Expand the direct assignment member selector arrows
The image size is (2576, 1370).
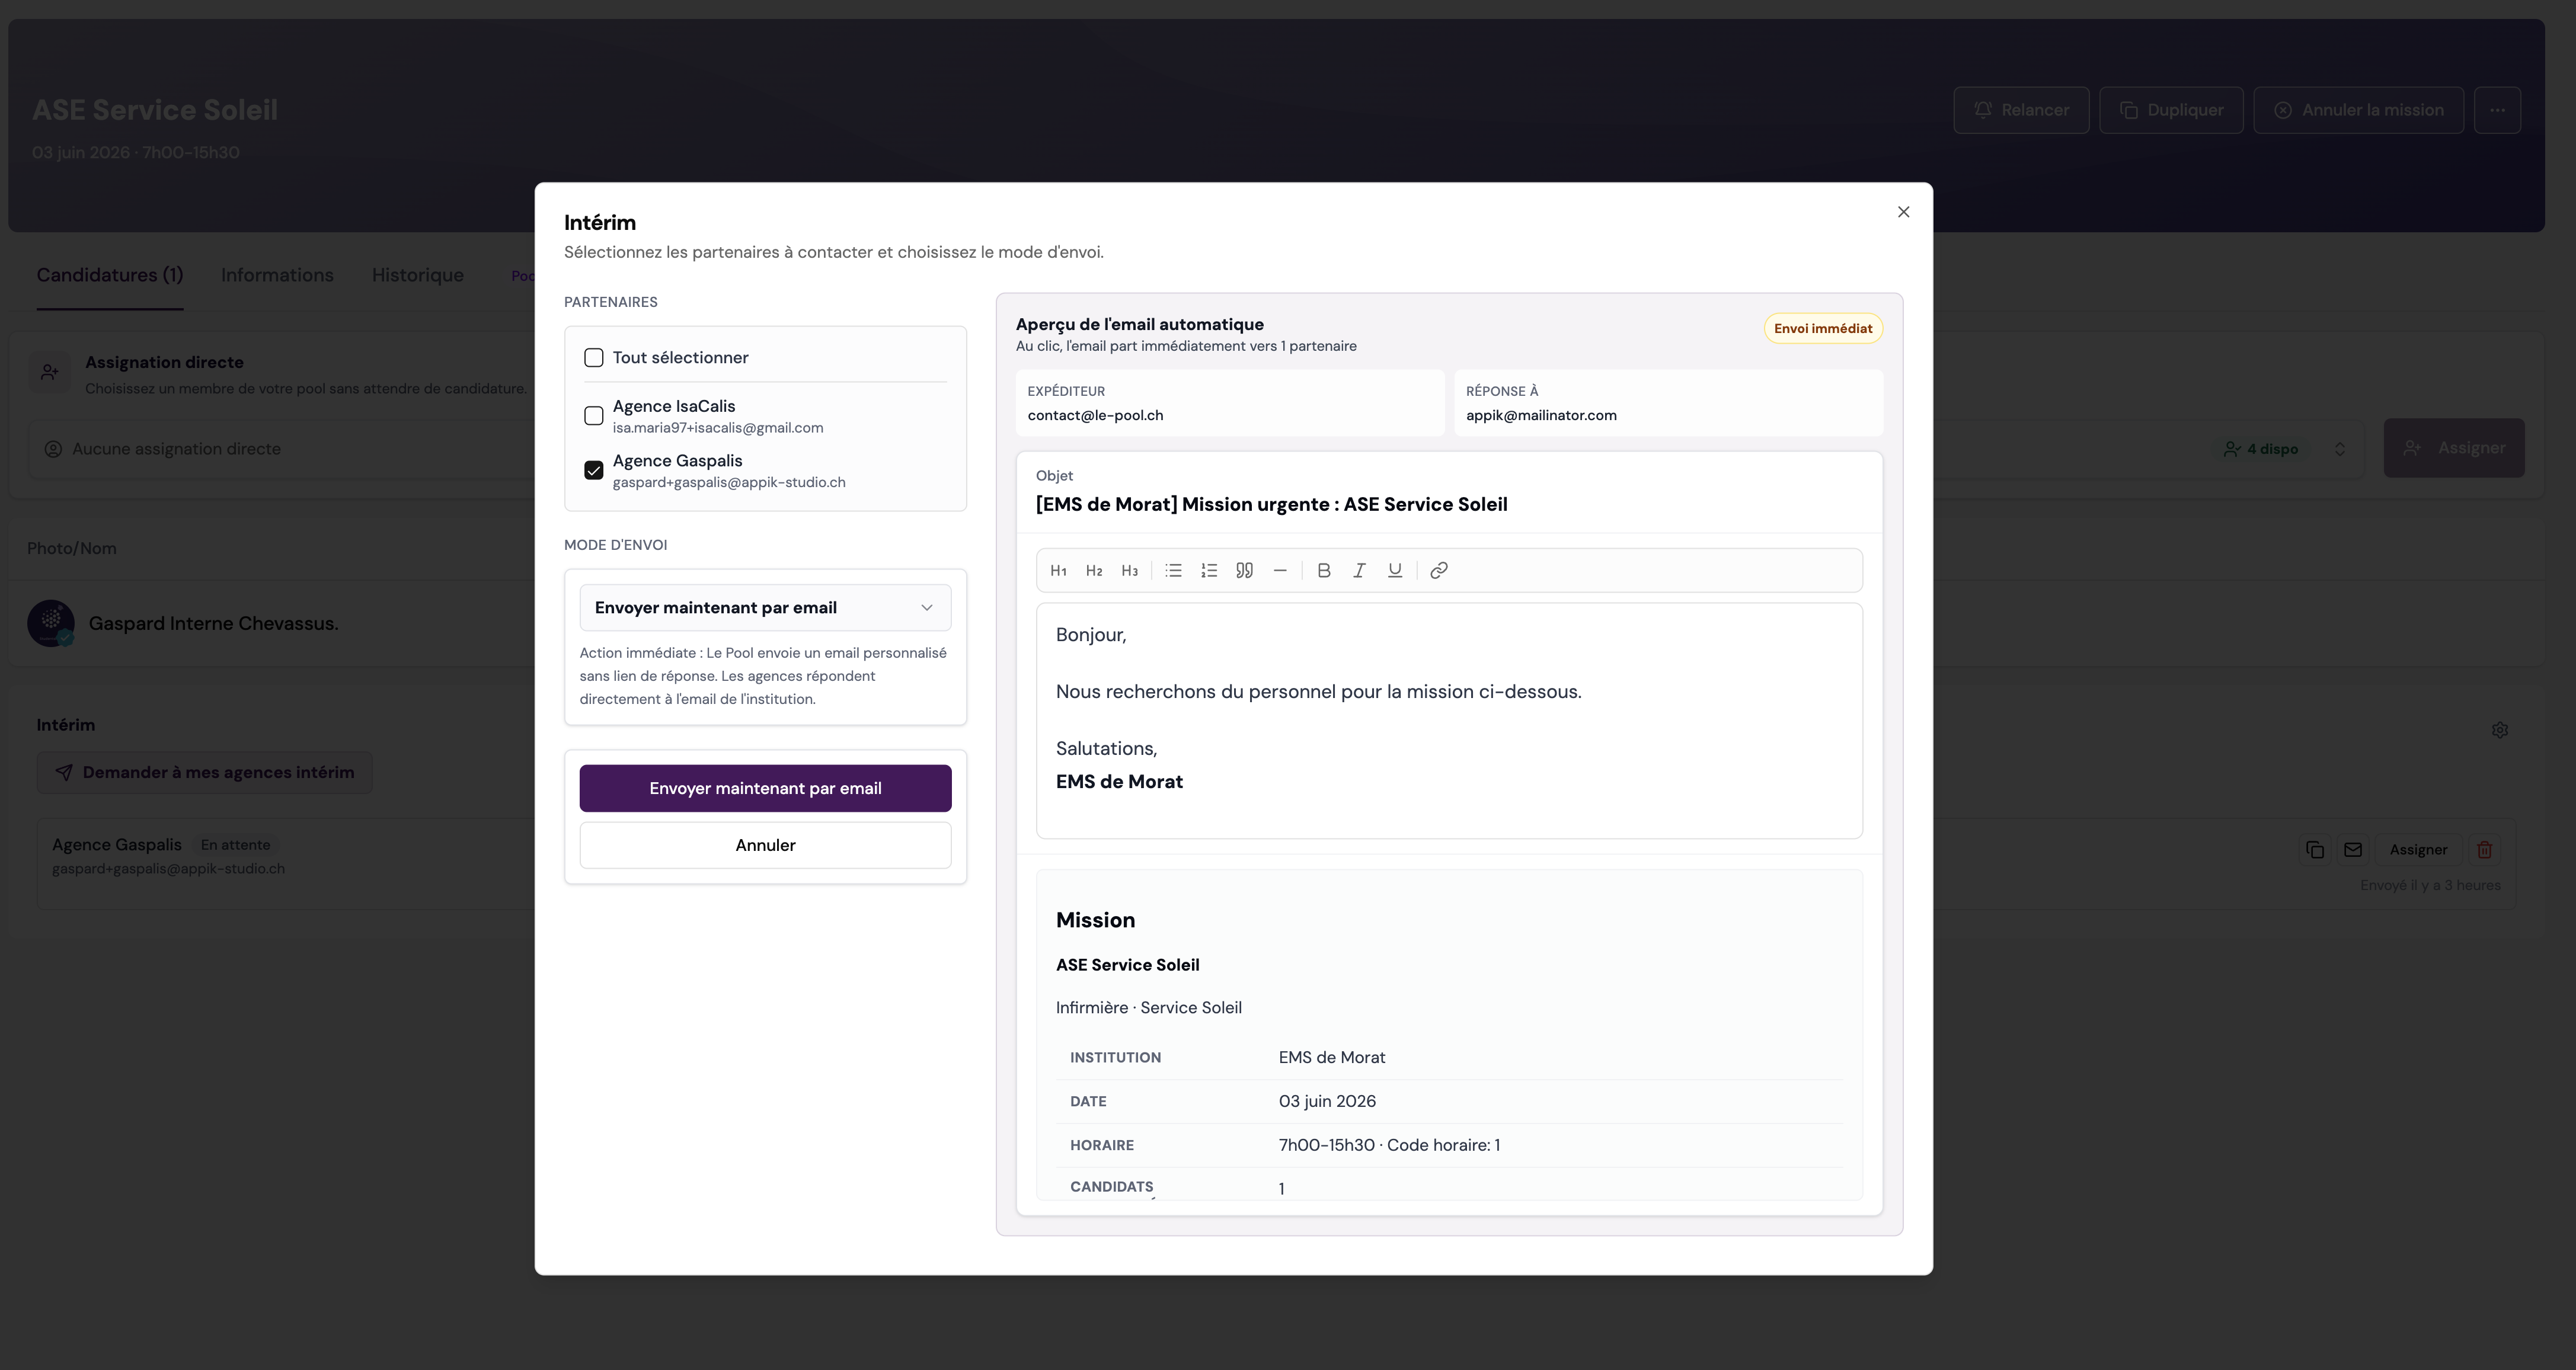click(2340, 449)
